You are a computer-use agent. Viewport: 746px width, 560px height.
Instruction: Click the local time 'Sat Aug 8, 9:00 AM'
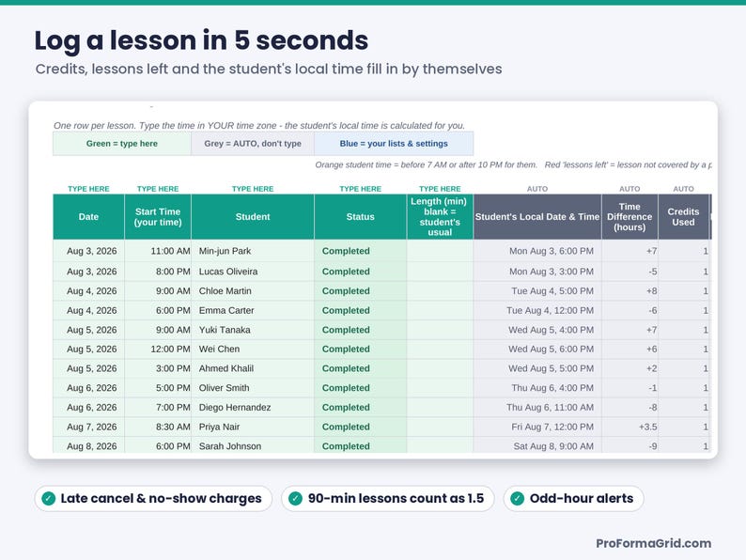[x=537, y=445]
